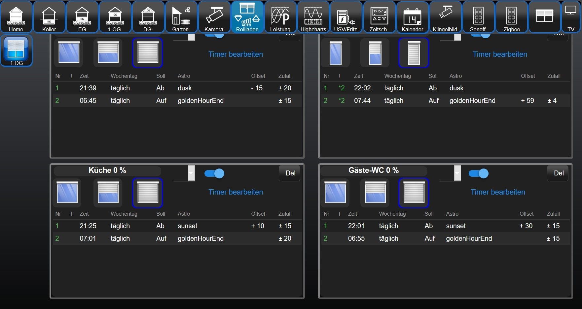Click the 'Küche 0 %' title

click(x=107, y=170)
